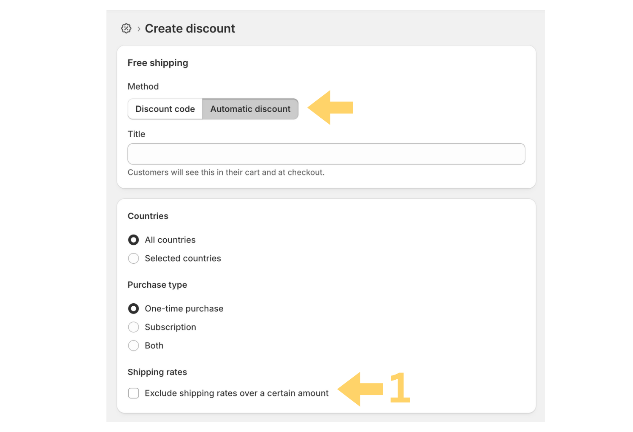Click the Title label above the text box
Screen dimensions: 633x432
point(136,134)
